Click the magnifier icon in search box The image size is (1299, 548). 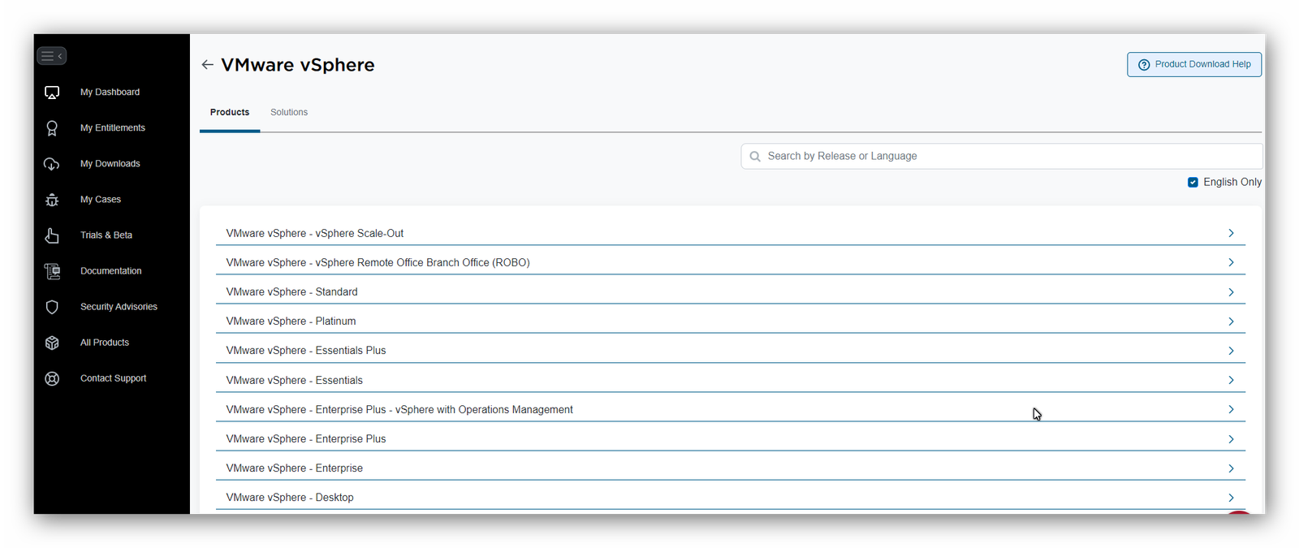point(755,157)
